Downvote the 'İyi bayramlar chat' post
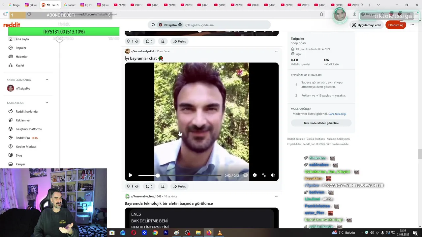This screenshot has width=422, height=237. coord(137,186)
